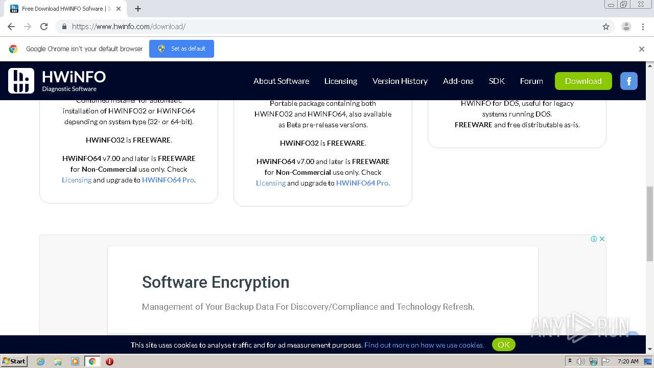The height and width of the screenshot is (368, 654).
Task: Go back with the browser back arrow
Action: pos(11,27)
